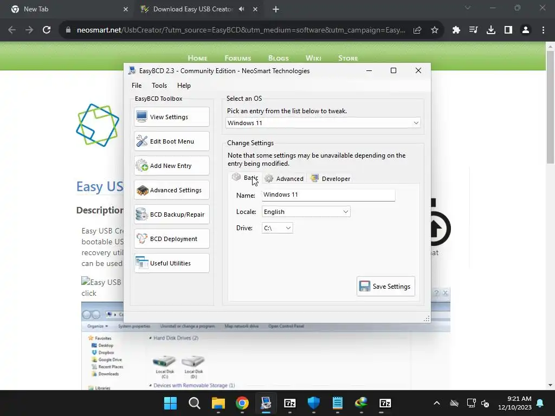This screenshot has height=416, width=555.
Task: Open the media controls icon in Chrome
Action: pos(473,30)
